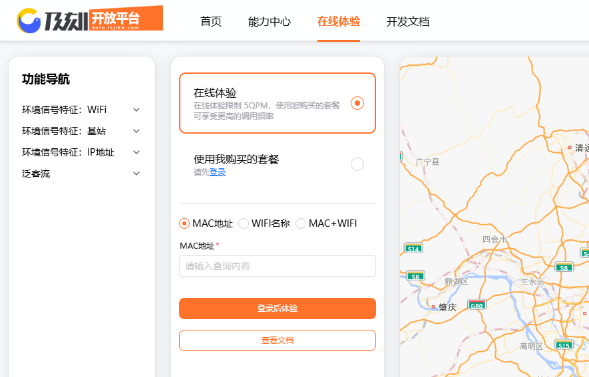This screenshot has width=589, height=377.
Task: Open the 能力中心 tab
Action: [270, 21]
